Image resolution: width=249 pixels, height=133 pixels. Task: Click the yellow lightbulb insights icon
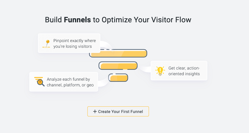(160, 71)
